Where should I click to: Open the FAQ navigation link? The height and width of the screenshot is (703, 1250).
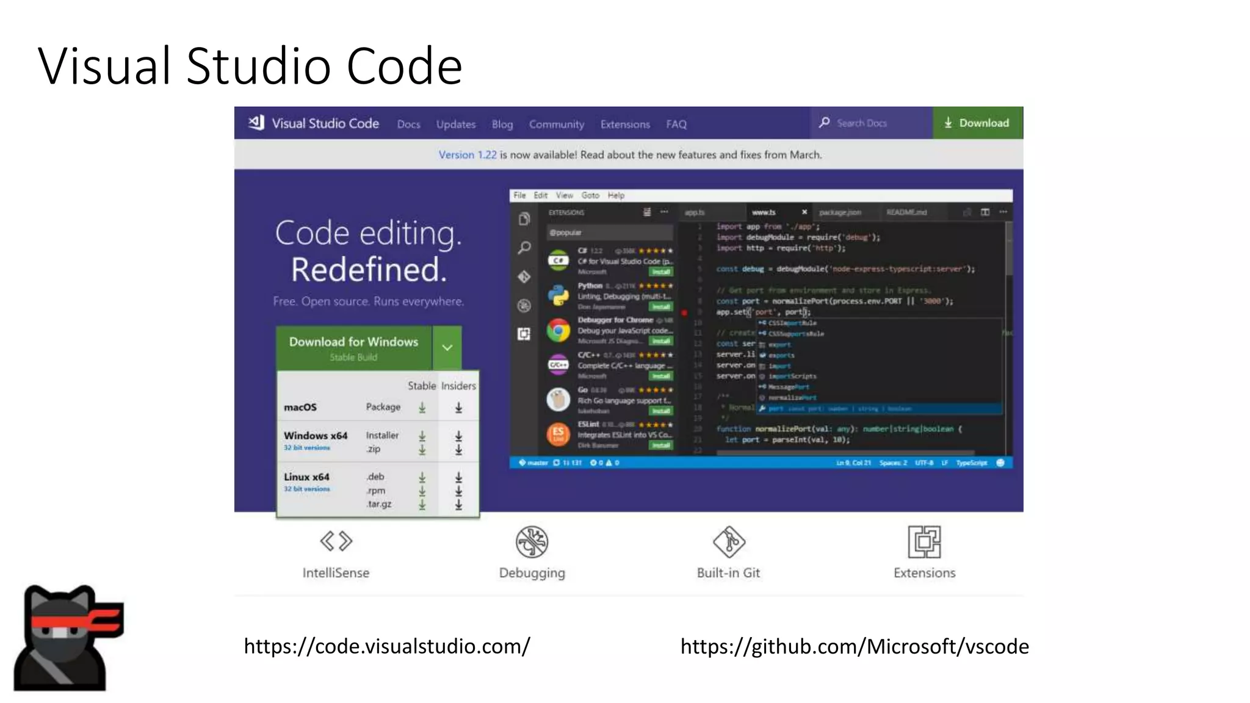pyautogui.click(x=676, y=124)
